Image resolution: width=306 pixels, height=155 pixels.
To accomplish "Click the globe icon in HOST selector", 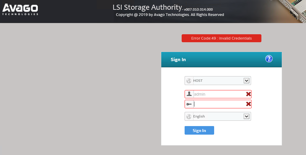I will [189, 81].
